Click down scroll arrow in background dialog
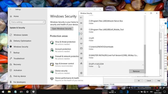This screenshot has height=94, width=168. [161, 76]
